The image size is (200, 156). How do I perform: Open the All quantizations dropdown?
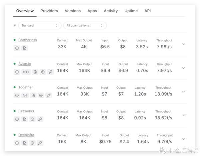(x=85, y=25)
